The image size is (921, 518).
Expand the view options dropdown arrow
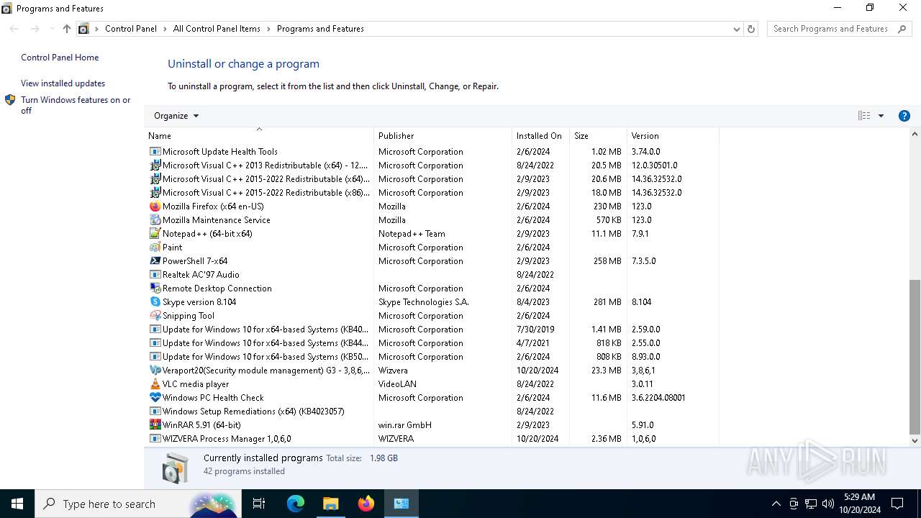(881, 116)
